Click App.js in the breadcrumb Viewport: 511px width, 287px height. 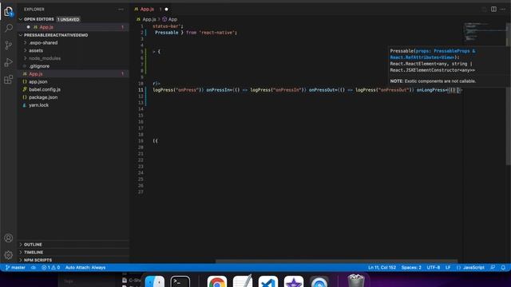click(x=149, y=19)
